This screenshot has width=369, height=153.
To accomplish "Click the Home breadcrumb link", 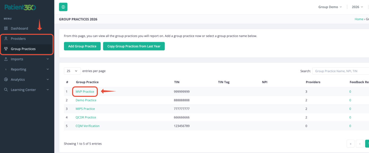I will (359, 19).
